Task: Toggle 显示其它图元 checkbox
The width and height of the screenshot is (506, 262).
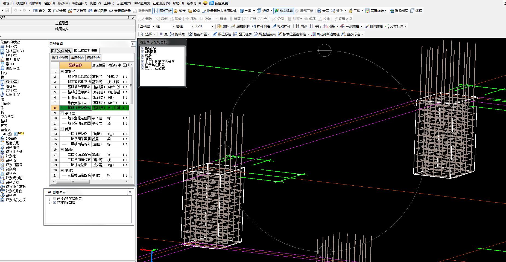Action: 142,65
